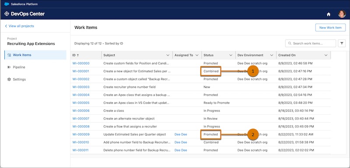This screenshot has height=168, width=350.
Task: Click the Pipeline icon in sidebar
Action: point(9,67)
